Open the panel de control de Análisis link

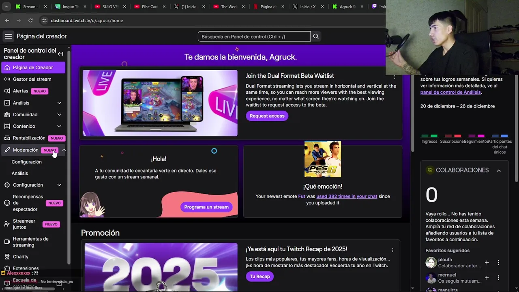[450, 92]
